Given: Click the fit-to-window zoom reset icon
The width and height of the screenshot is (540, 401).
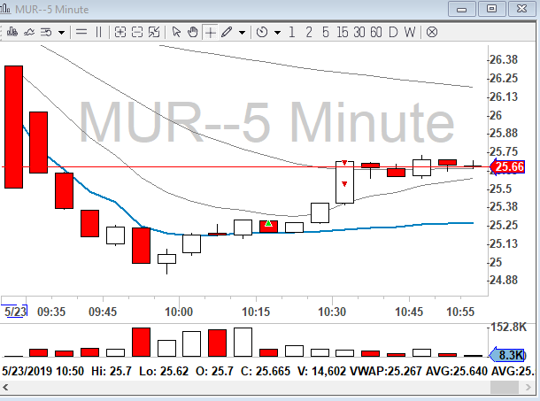Looking at the screenshot, I should pos(154,32).
